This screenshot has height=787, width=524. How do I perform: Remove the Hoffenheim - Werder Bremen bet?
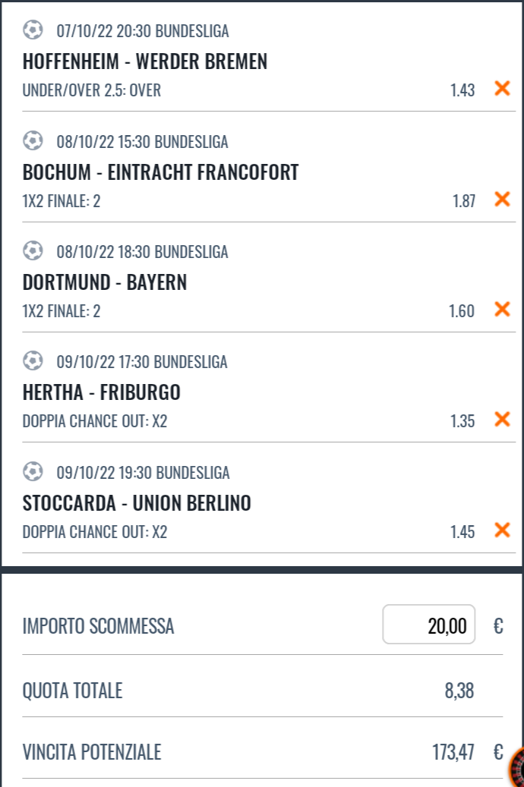point(502,88)
